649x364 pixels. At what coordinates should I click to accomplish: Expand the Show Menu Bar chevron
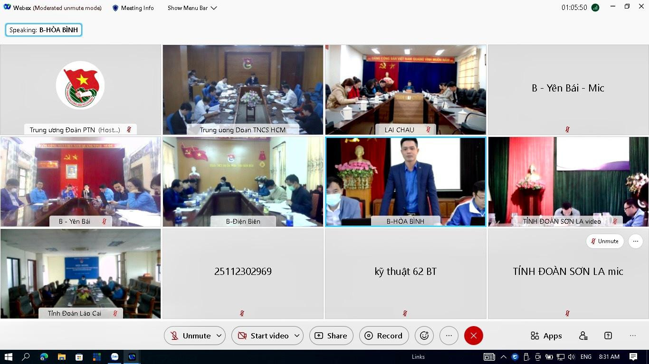(x=214, y=8)
